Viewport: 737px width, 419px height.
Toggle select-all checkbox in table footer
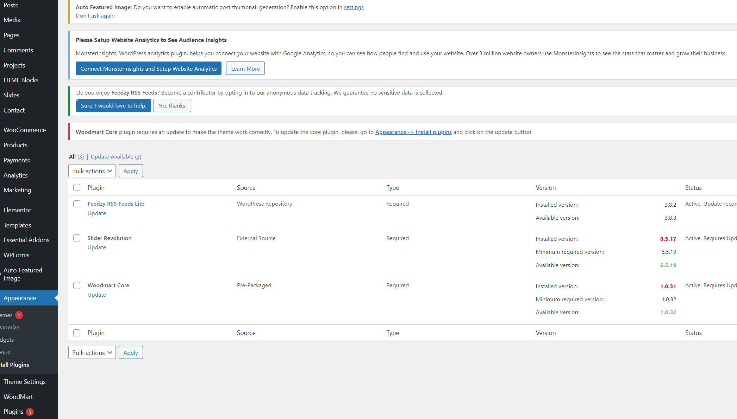pos(77,333)
